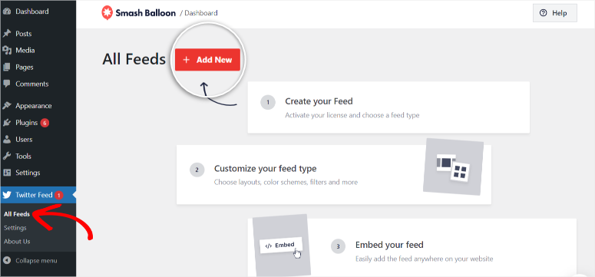Click the Twitter bird icon
The height and width of the screenshot is (277, 595).
tap(6, 195)
